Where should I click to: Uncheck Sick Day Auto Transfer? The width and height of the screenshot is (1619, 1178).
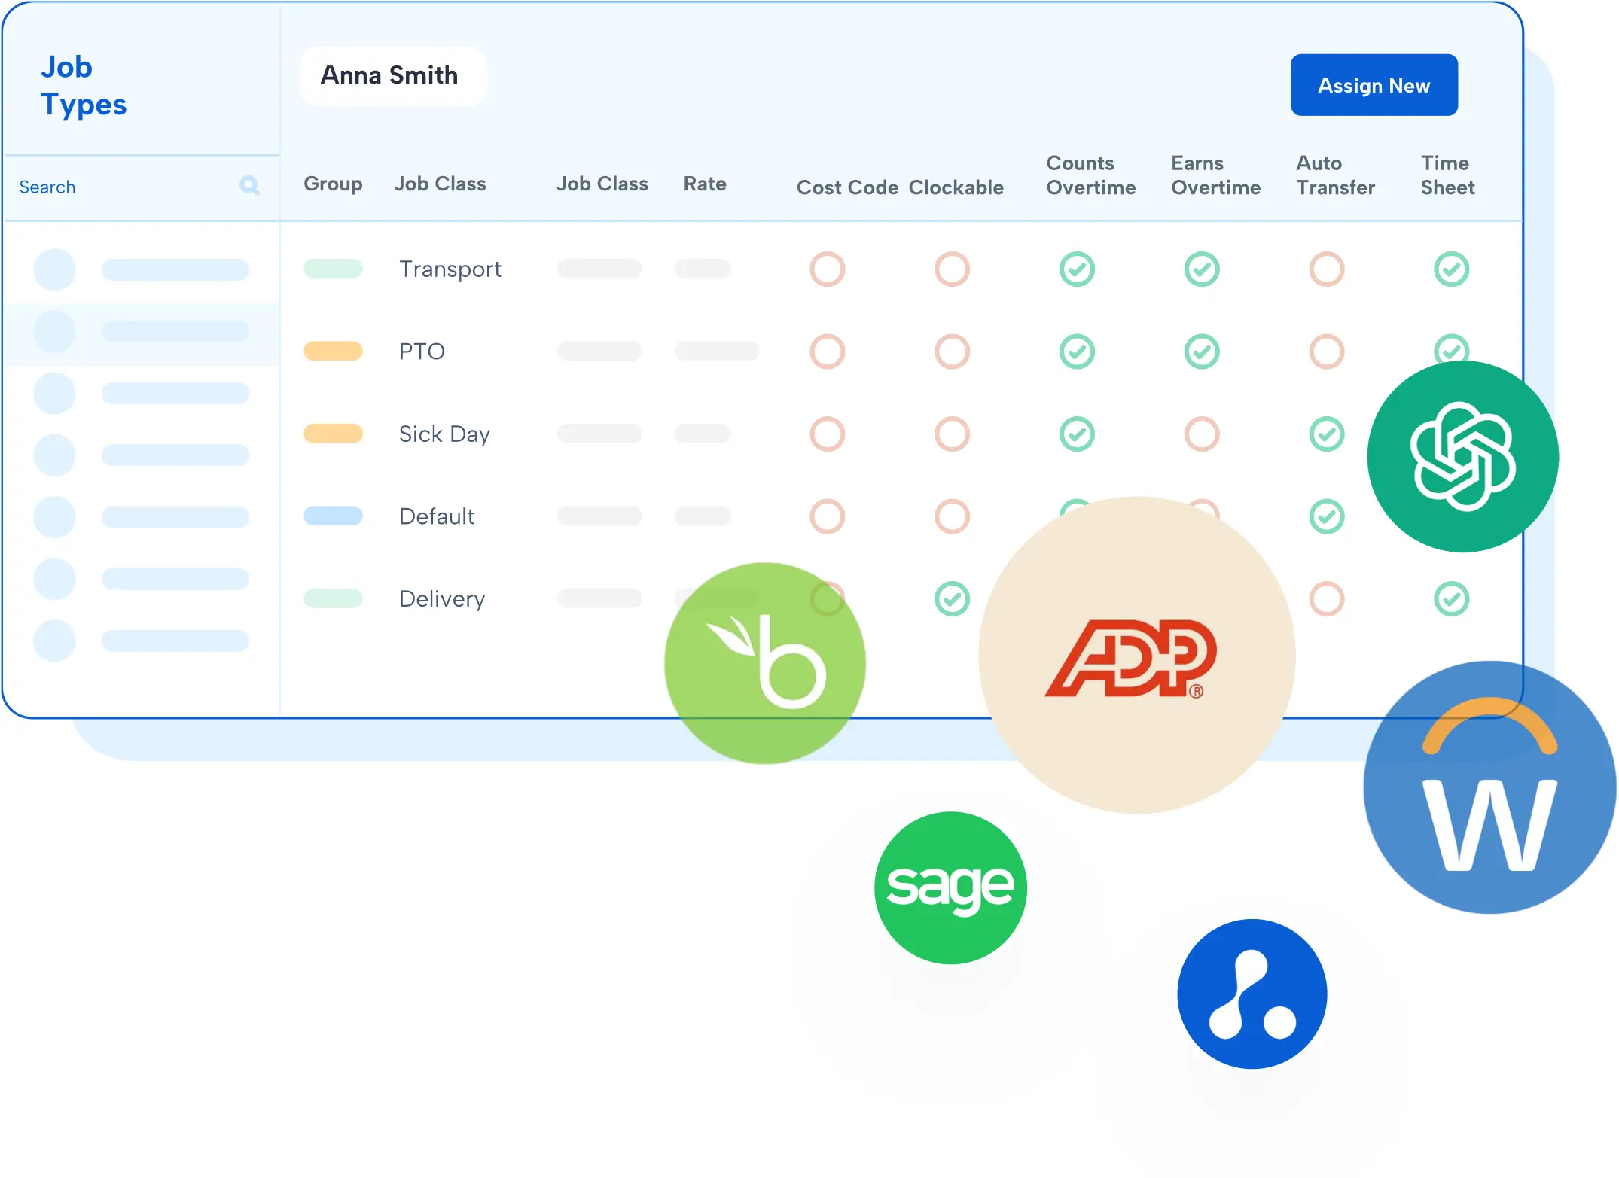click(x=1327, y=434)
